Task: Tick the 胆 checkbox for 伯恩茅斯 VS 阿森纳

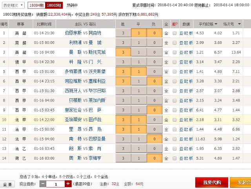Action: (x=175, y=33)
